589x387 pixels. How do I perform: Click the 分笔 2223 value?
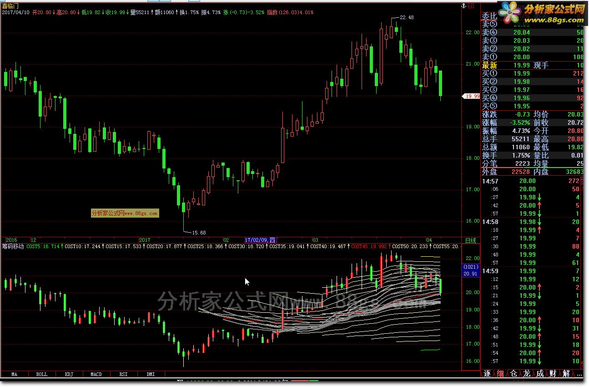click(x=523, y=163)
